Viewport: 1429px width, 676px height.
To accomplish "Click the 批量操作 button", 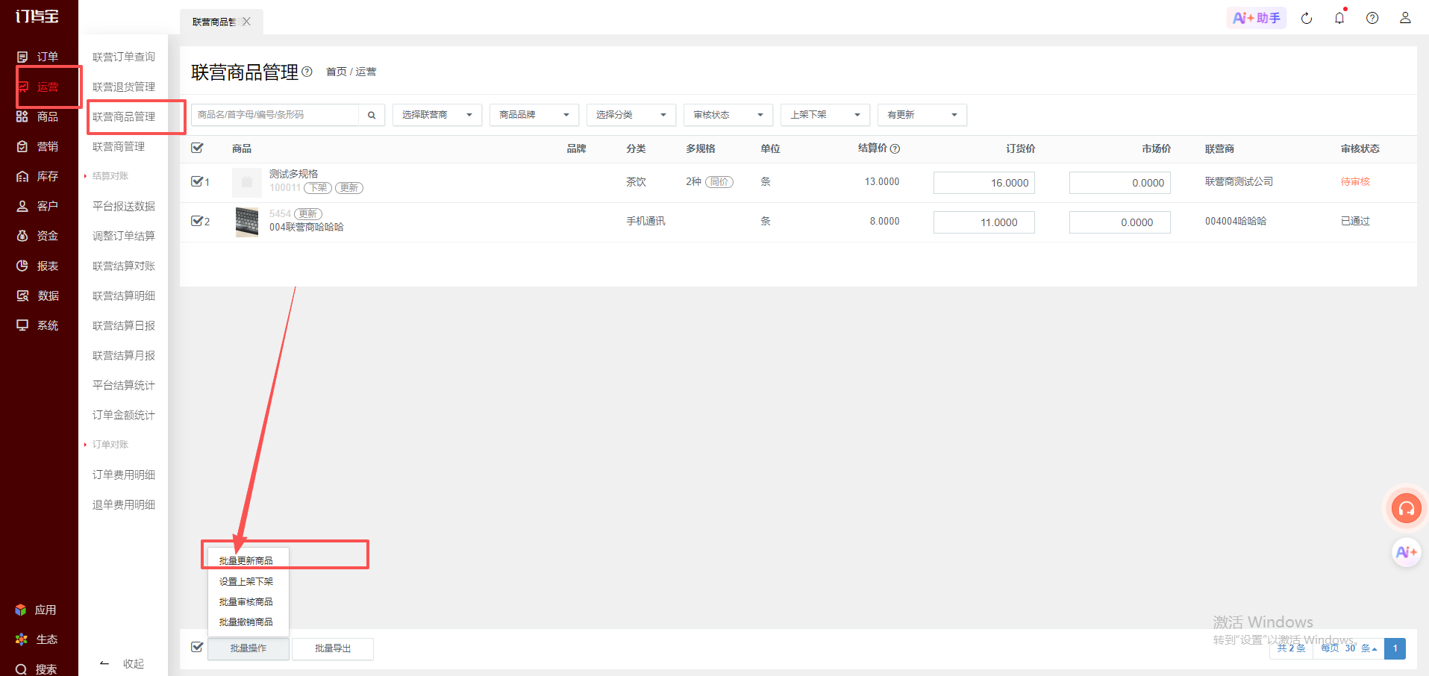I will click(248, 648).
